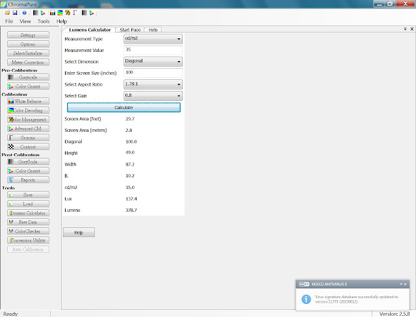Click the blue question mark help icon

point(25,13)
